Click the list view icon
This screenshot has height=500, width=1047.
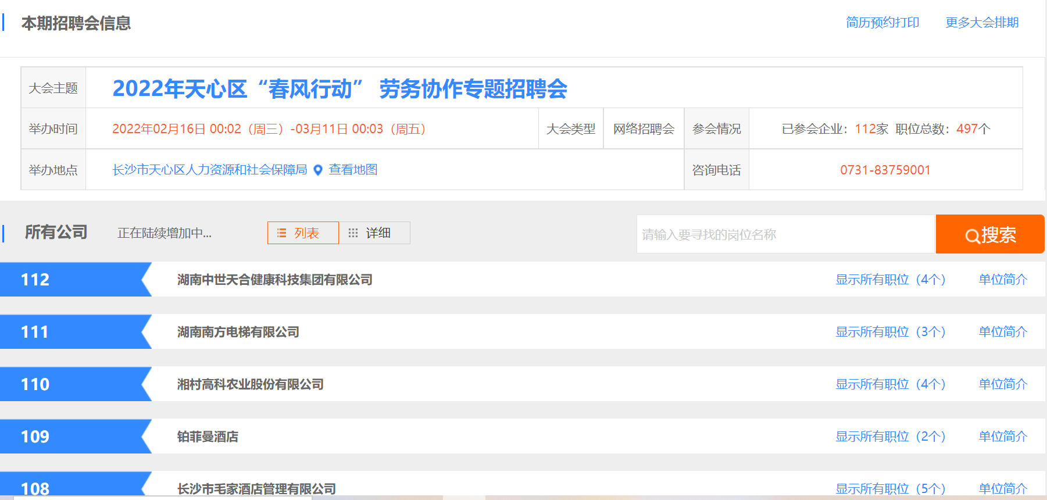(282, 233)
